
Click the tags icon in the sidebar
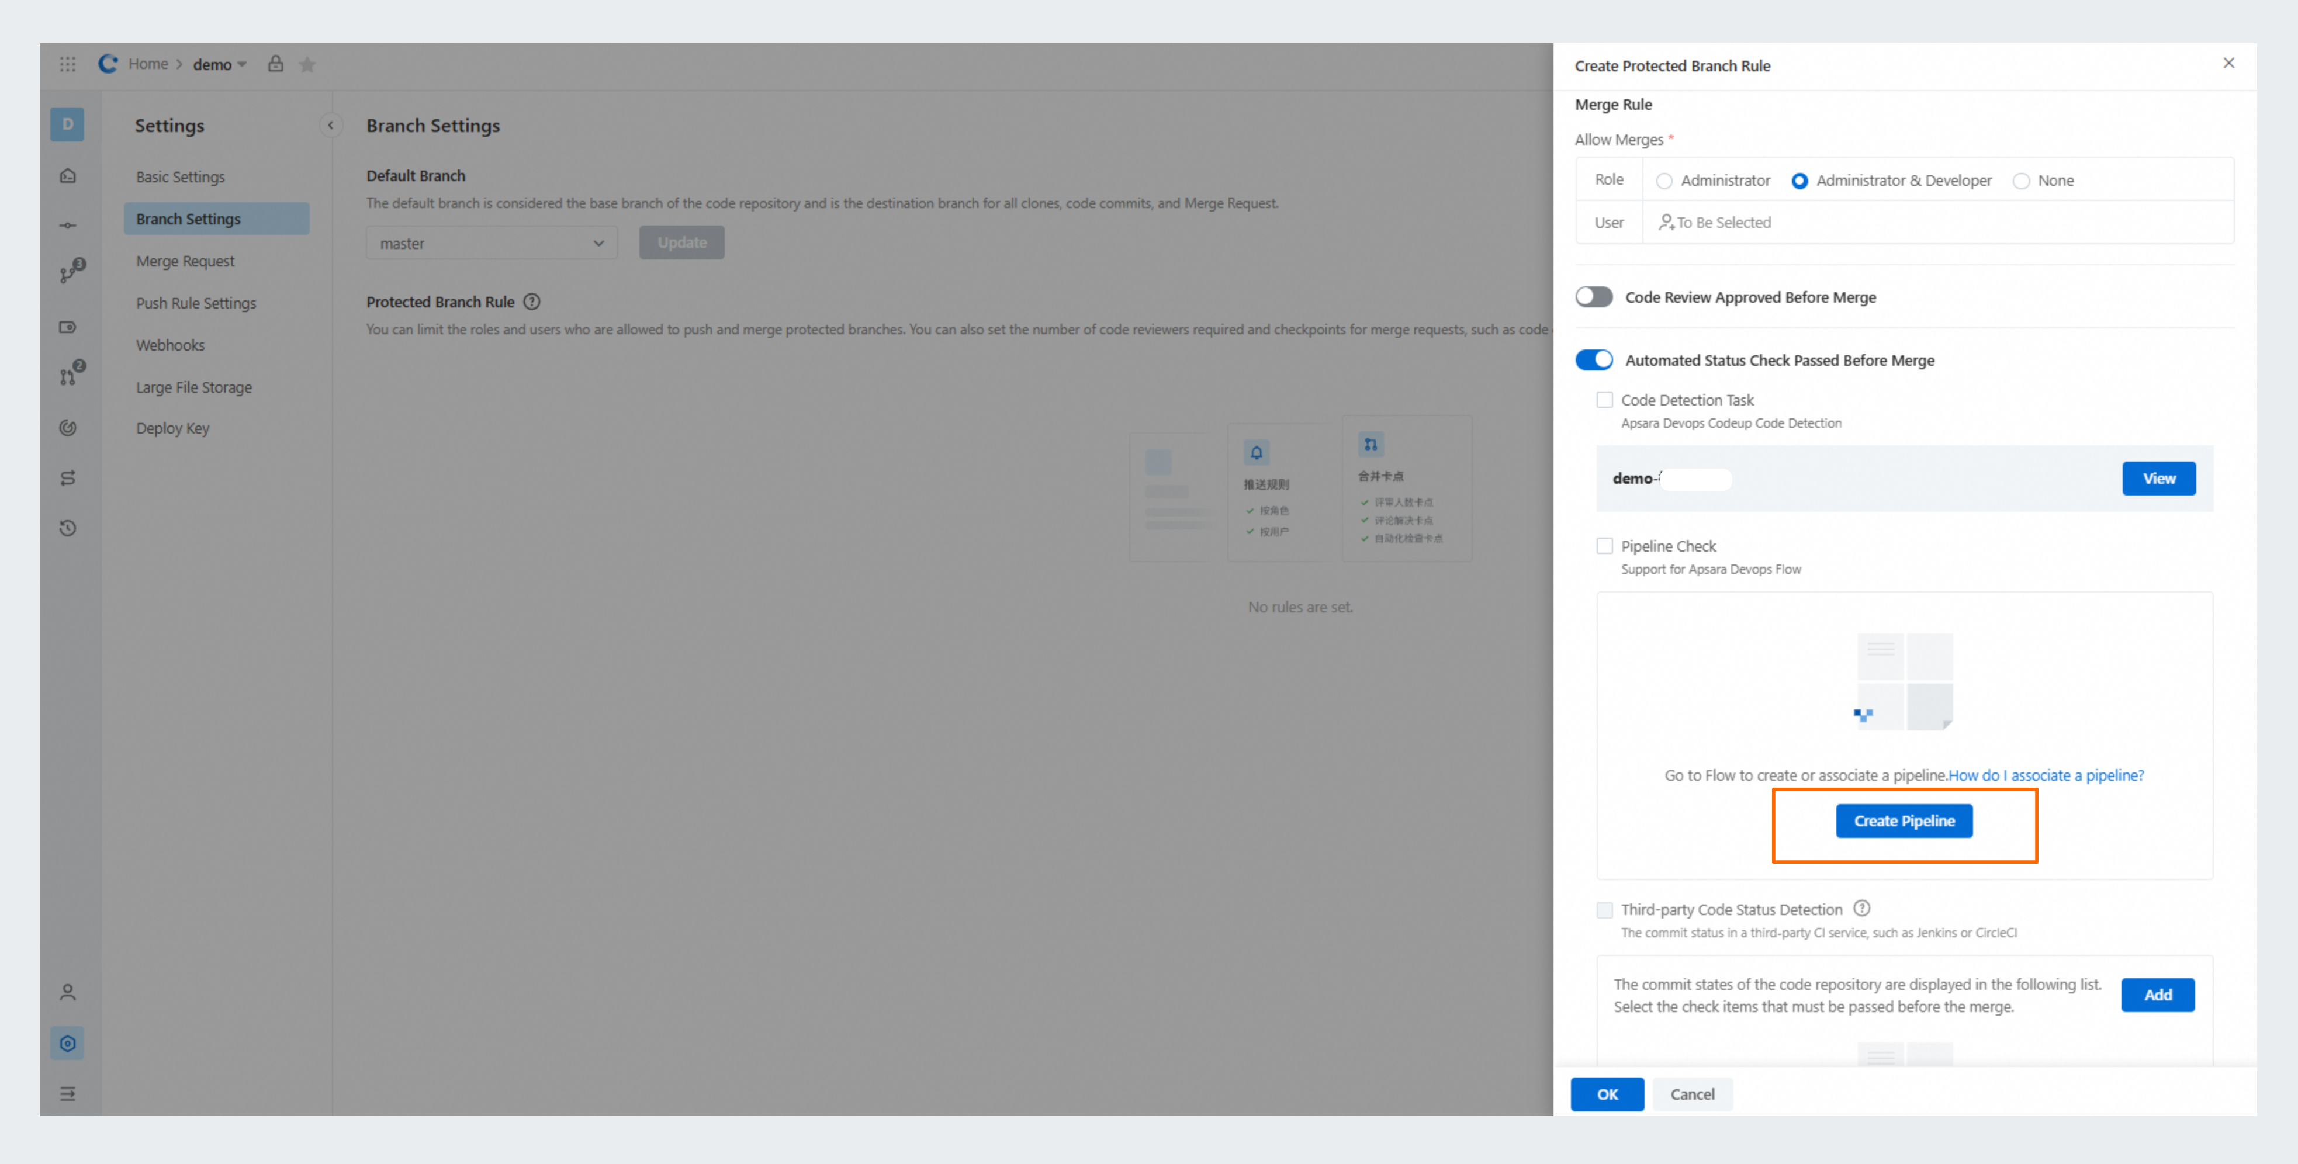(x=68, y=327)
